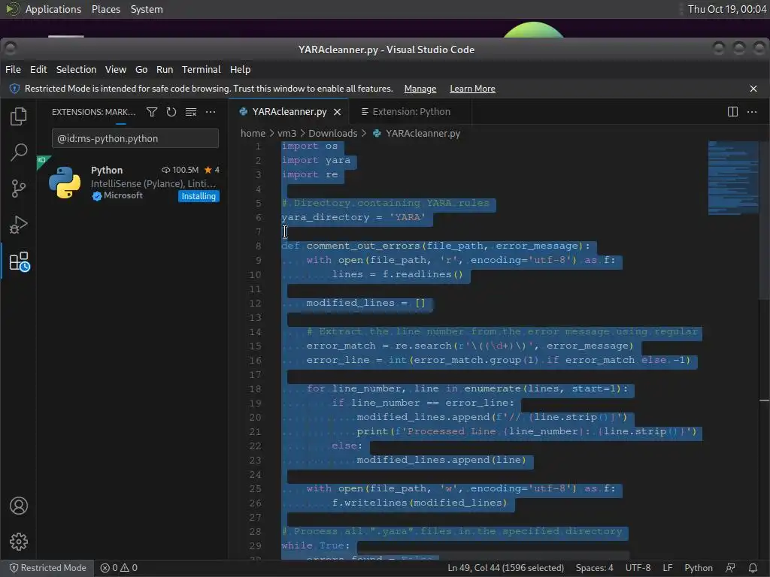Click 'while True:' code line
770x577 pixels.
(x=315, y=545)
